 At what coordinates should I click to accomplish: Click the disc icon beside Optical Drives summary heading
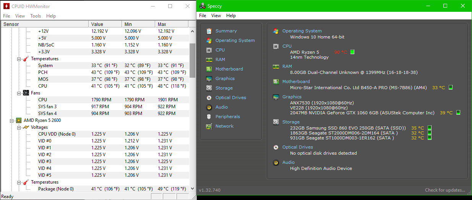coord(276,147)
